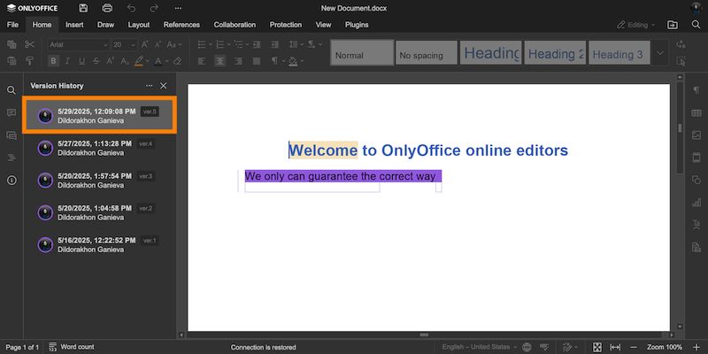Switch to the Collaboration tab
708x354 pixels.
(x=235, y=25)
